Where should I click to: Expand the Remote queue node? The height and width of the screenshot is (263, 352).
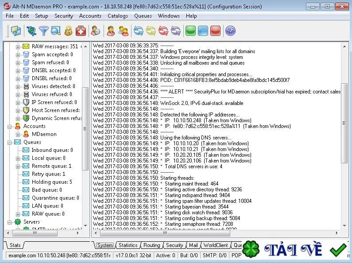tap(18, 166)
